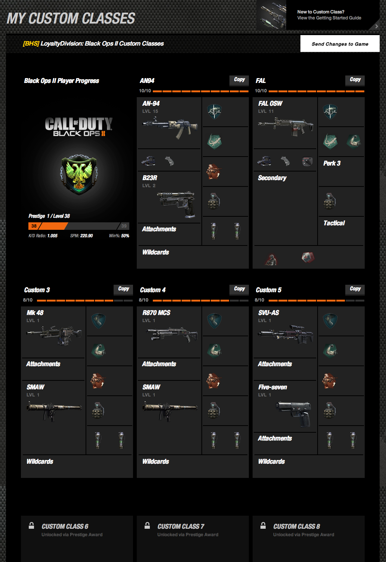Image resolution: width=386 pixels, height=562 pixels.
Task: Click the second perk 2 icon in FAL class
Action: [353, 141]
